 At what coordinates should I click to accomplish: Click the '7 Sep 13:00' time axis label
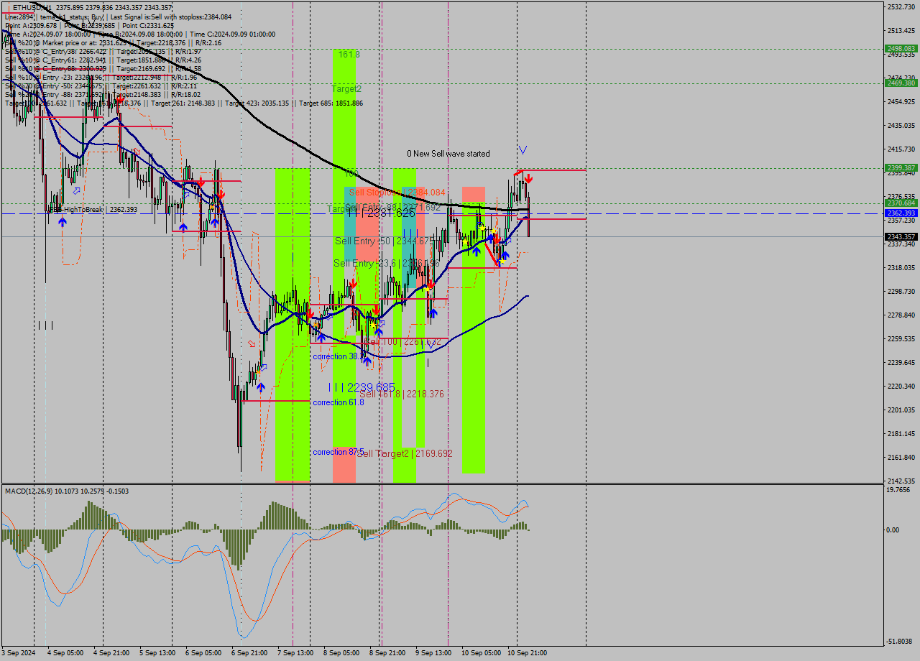click(295, 653)
